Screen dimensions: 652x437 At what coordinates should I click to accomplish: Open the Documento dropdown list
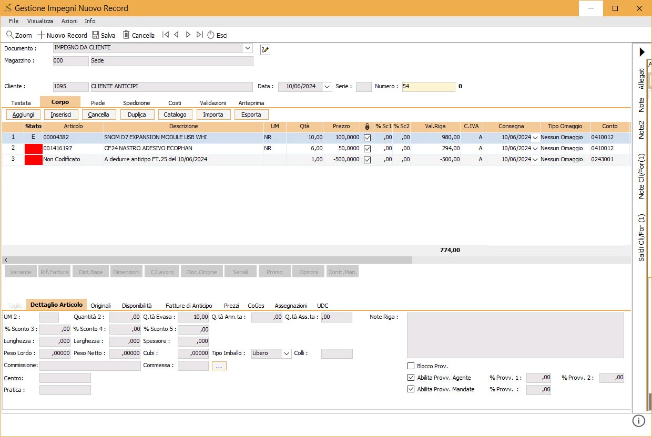pos(248,48)
